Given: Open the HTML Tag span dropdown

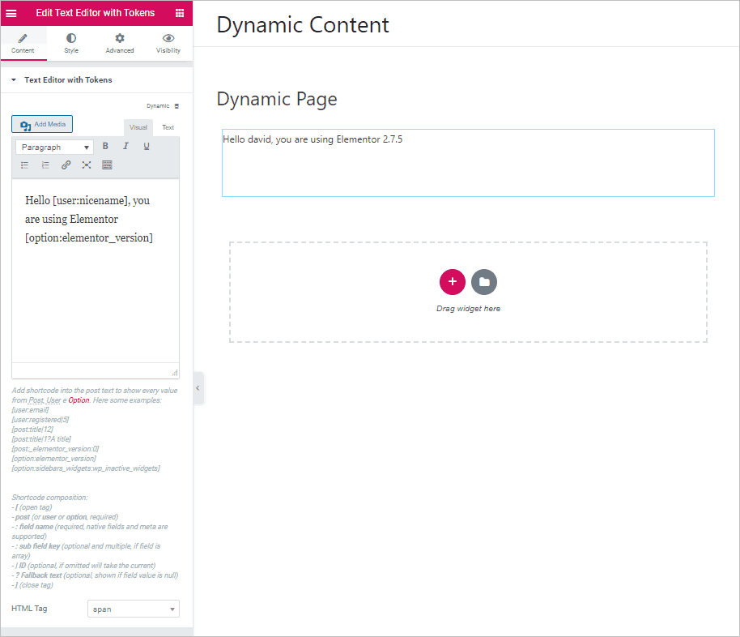Looking at the screenshot, I should pyautogui.click(x=134, y=609).
